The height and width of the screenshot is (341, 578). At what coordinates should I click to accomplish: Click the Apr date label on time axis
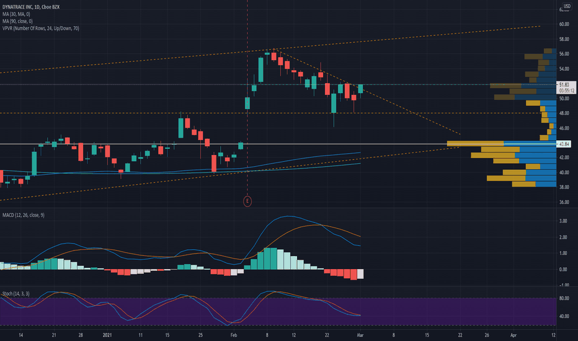pos(514,335)
